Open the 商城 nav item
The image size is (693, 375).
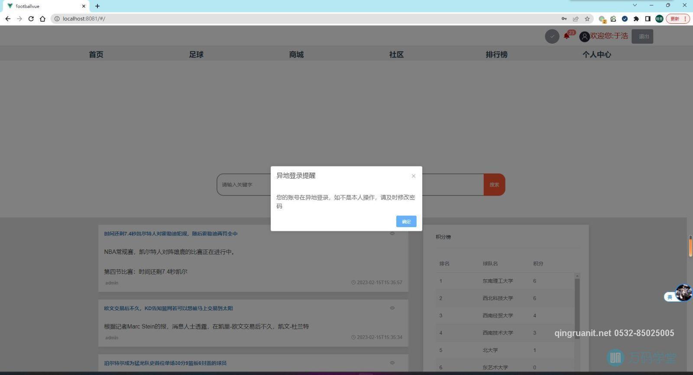coord(296,54)
